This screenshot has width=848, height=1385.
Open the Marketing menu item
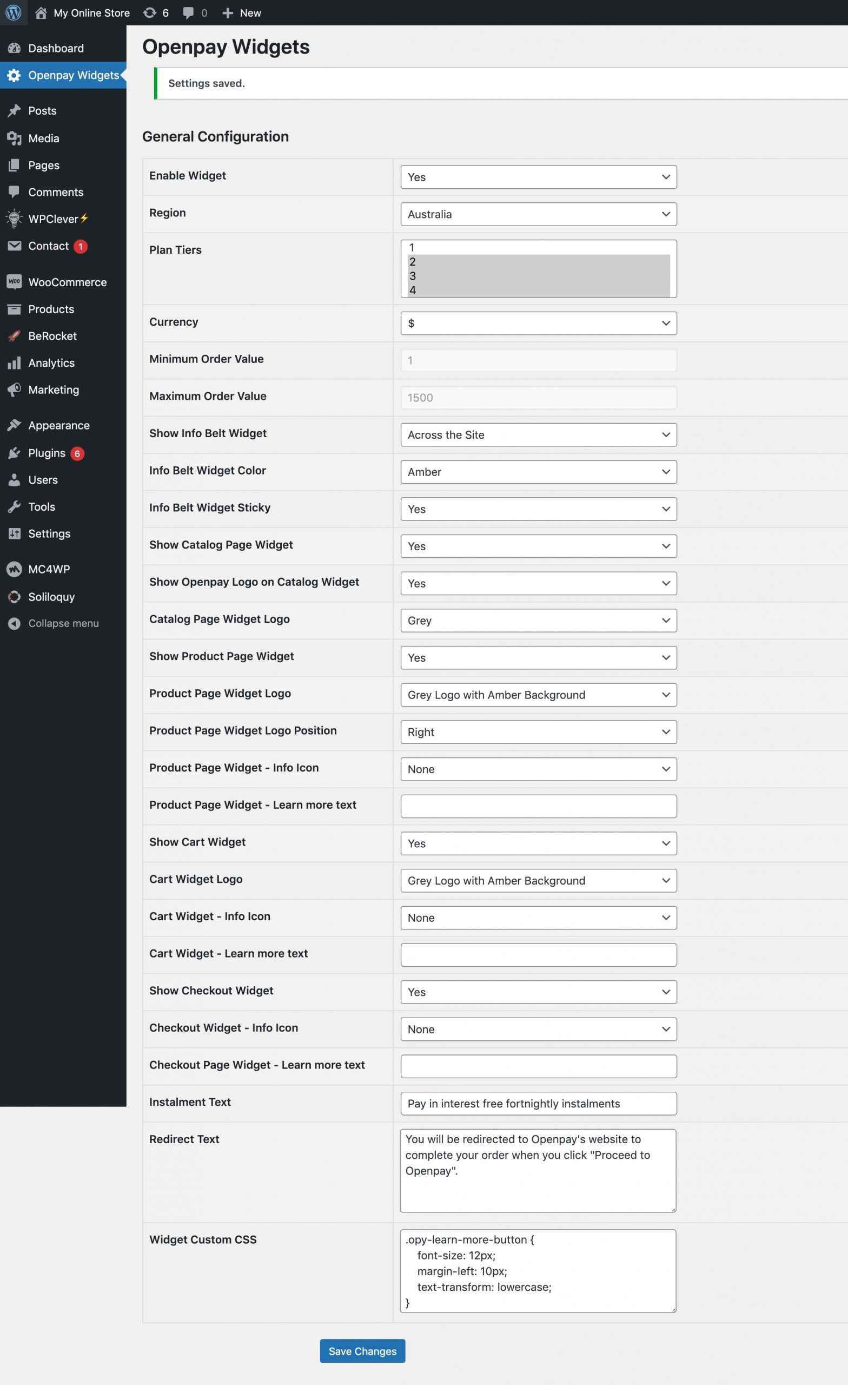[63, 390]
